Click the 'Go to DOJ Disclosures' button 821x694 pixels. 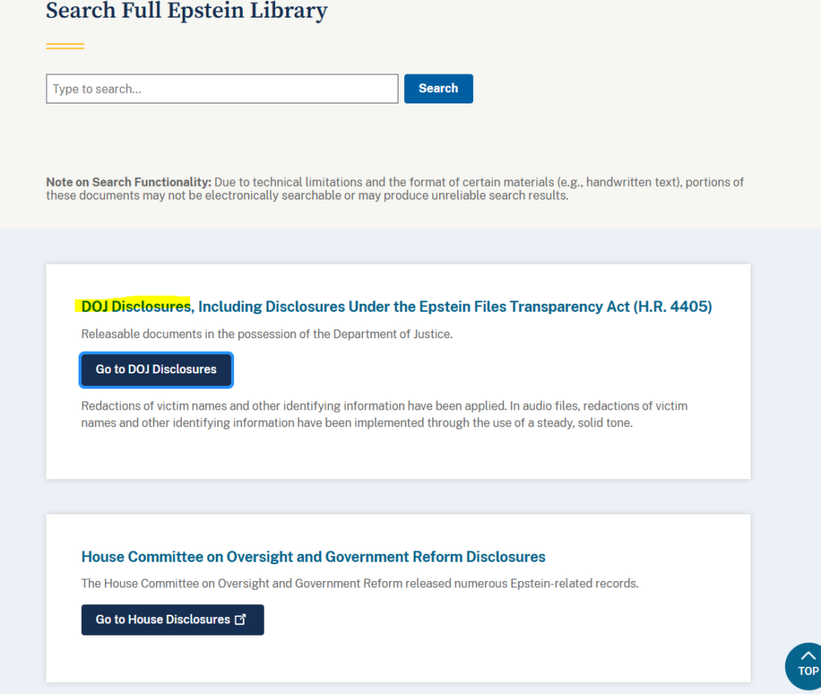tap(156, 369)
